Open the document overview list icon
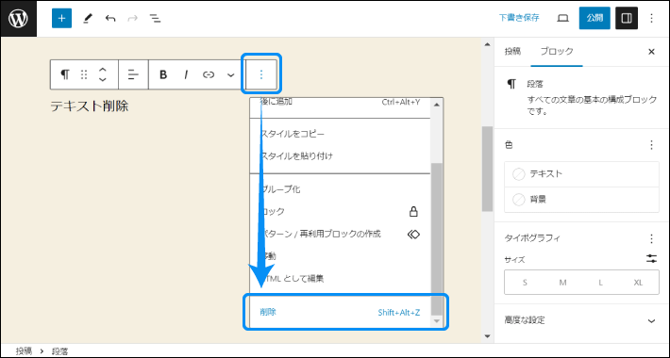The height and width of the screenshot is (358, 670). click(x=155, y=18)
